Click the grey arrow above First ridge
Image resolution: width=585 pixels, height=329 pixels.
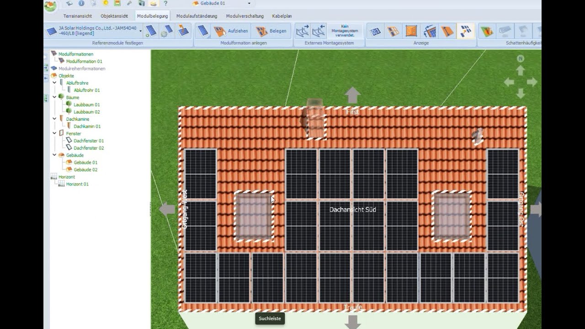pyautogui.click(x=352, y=95)
